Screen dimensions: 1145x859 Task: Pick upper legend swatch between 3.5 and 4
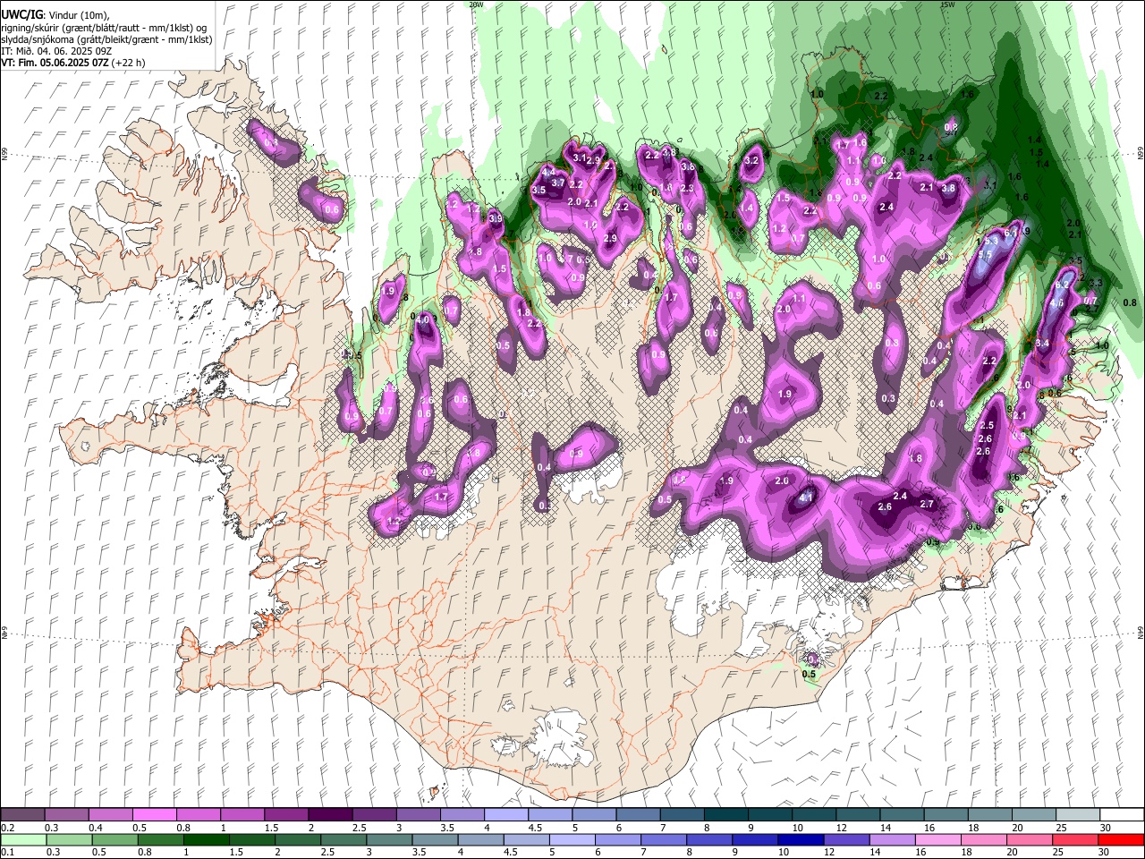click(462, 815)
